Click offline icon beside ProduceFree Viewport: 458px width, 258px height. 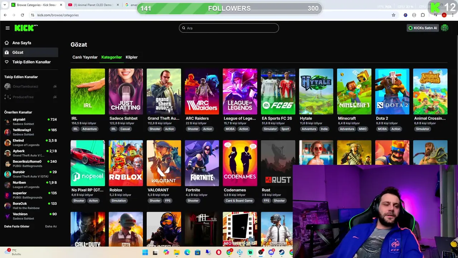(55, 97)
